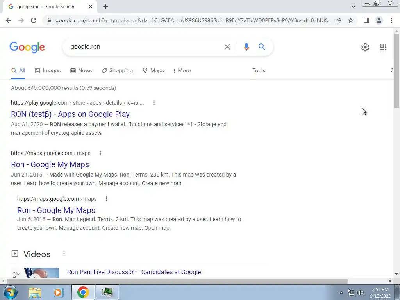400x300 pixels.
Task: Click the horizontal scrollbar thumb
Action: click(x=177, y=281)
